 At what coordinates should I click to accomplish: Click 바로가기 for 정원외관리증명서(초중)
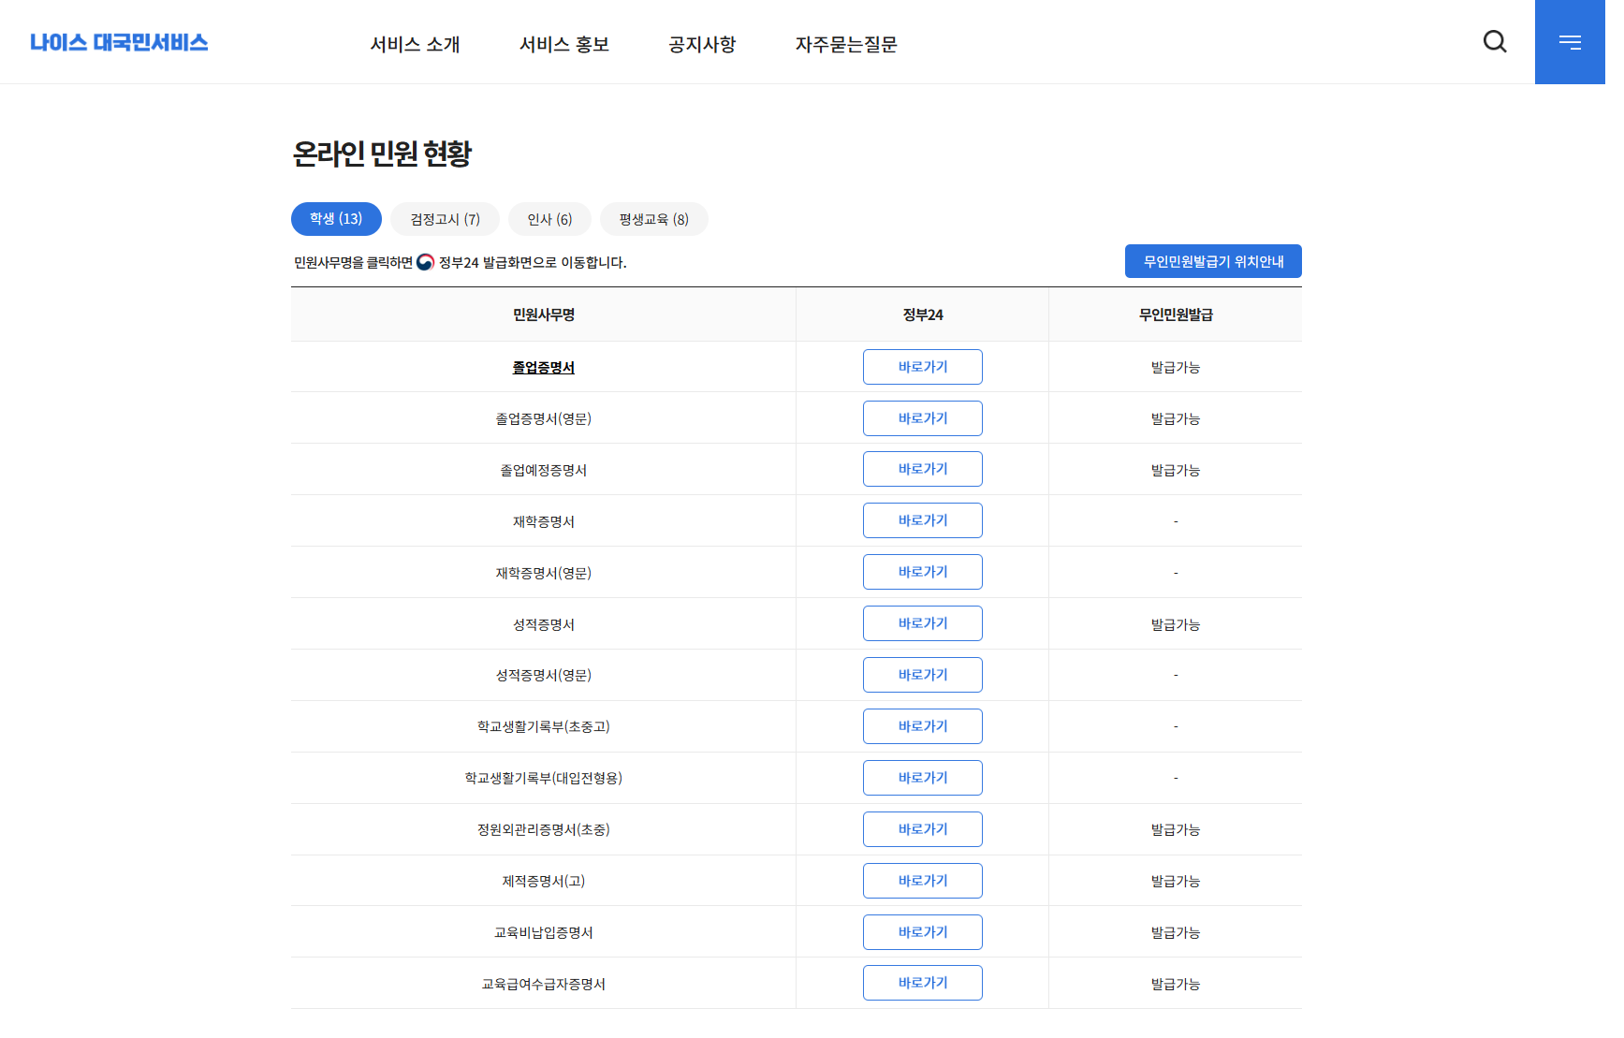[x=923, y=829]
